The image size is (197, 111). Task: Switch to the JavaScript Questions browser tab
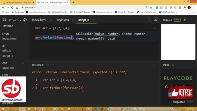pos(18,2)
